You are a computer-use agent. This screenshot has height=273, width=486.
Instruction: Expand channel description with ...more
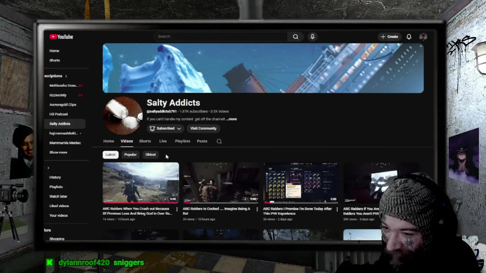pyautogui.click(x=231, y=119)
